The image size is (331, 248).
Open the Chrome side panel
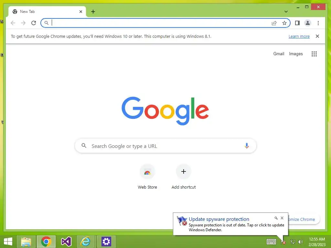[297, 23]
